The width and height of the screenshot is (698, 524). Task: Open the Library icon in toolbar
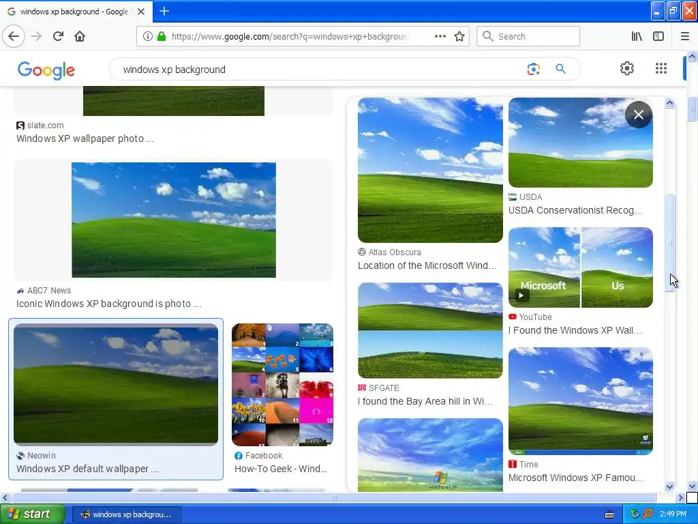pos(637,36)
